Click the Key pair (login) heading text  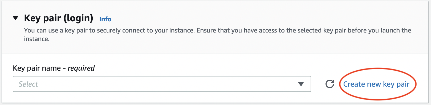point(59,18)
